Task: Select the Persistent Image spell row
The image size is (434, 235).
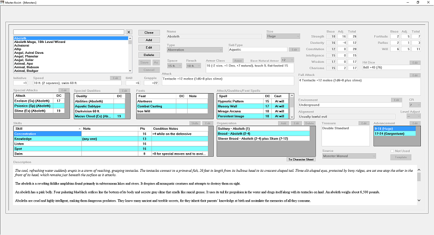Action: 253,116
